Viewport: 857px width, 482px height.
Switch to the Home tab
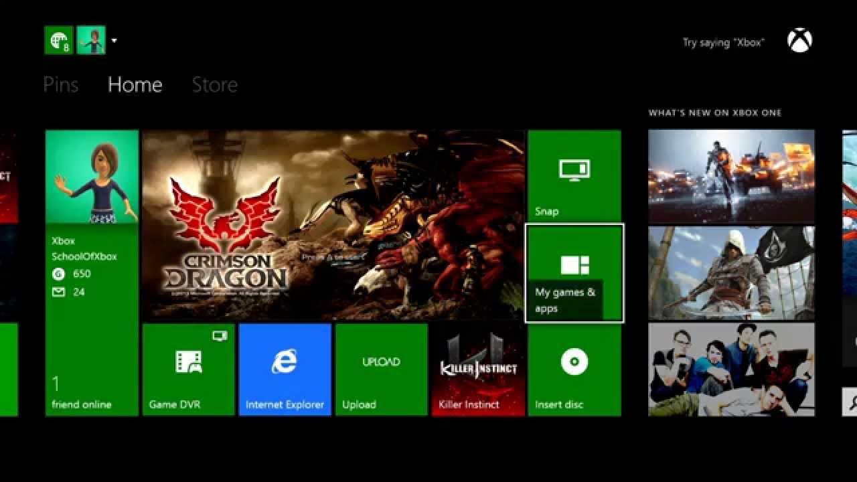[x=135, y=84]
